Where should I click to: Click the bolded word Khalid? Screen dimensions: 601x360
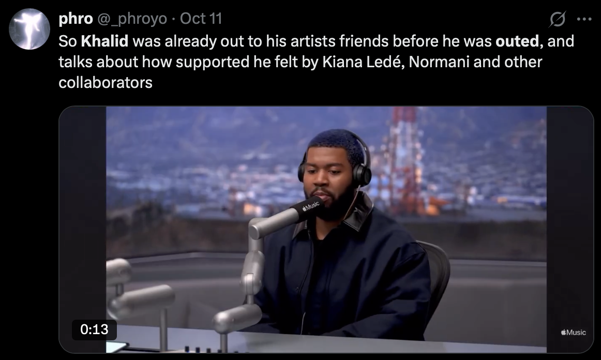click(104, 41)
